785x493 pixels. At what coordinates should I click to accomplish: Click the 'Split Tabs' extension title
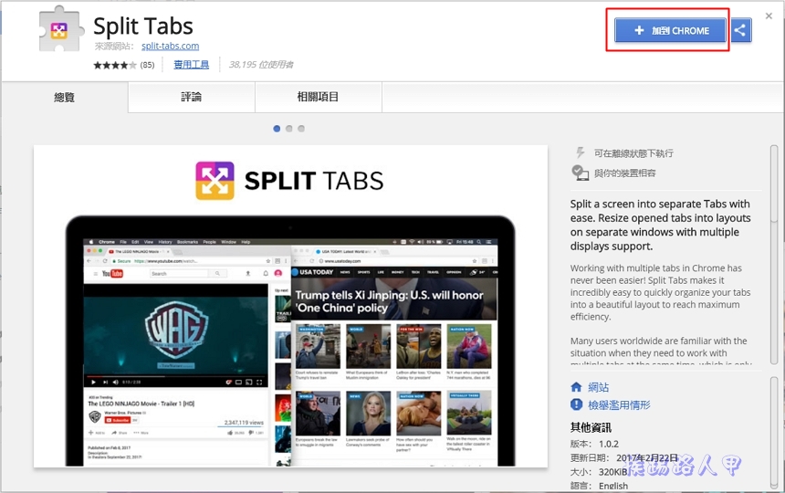click(143, 26)
